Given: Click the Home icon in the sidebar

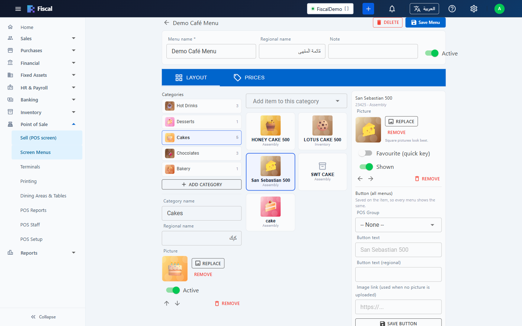Looking at the screenshot, I should pos(11,27).
